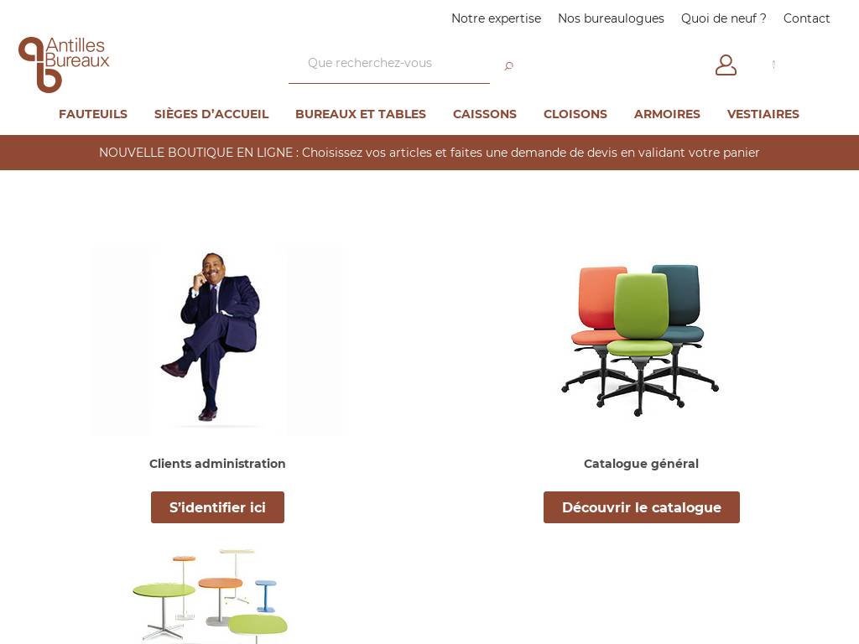Image resolution: width=859 pixels, height=644 pixels.
Task: Open the Notre expertise page
Action: (496, 18)
